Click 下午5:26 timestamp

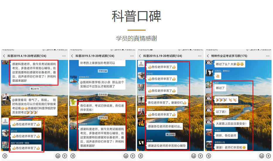click(x=103, y=118)
